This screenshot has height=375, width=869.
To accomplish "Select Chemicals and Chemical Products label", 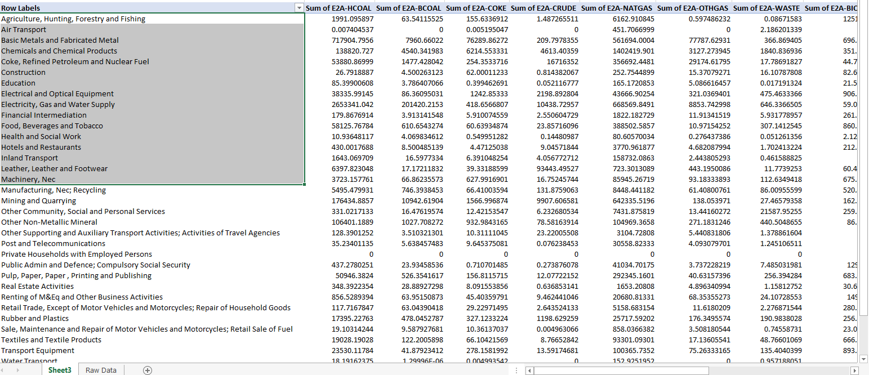I will click(59, 51).
